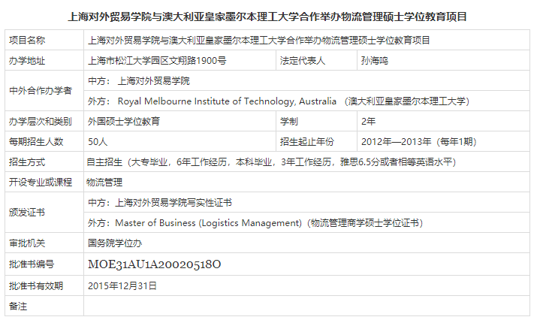This screenshot has width=534, height=320.
Task: Click the address 上海市松江大学园区文翔路1900号
Action: coord(157,61)
